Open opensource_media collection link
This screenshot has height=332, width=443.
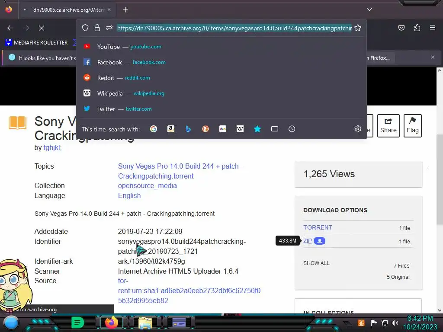coord(147,186)
